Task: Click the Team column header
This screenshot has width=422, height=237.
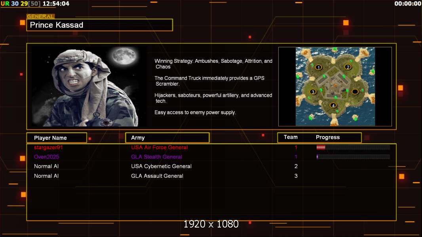Action: pos(291,137)
